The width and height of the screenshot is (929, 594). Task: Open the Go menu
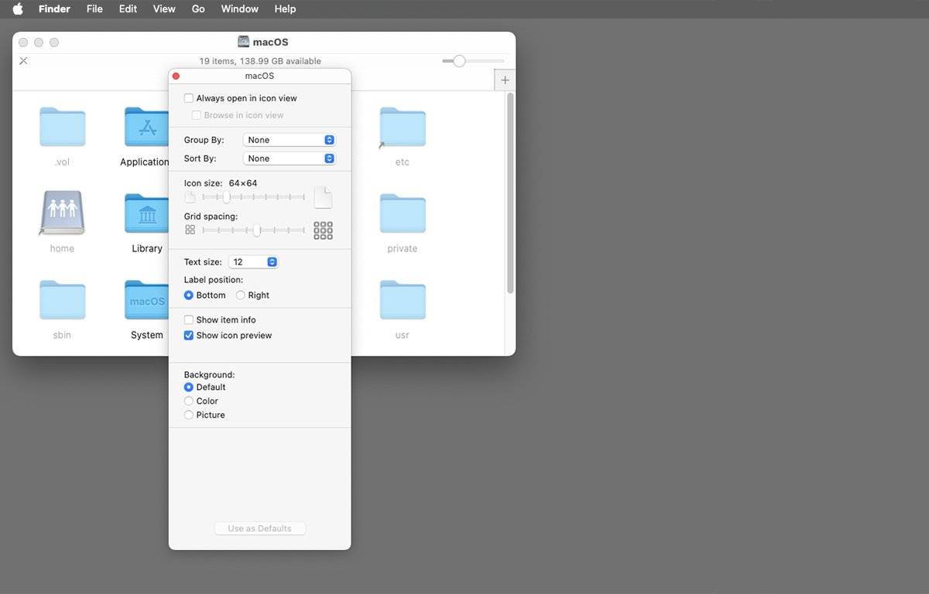(198, 9)
